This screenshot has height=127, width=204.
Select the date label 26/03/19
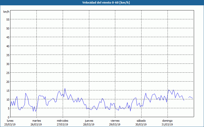click(36, 124)
